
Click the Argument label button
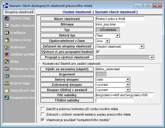pos(67,74)
